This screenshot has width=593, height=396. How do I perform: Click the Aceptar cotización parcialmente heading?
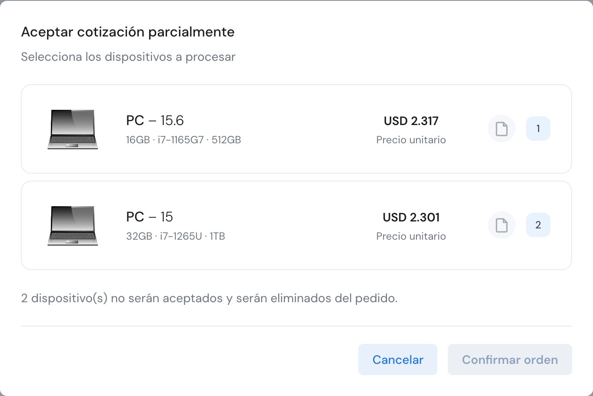click(128, 32)
